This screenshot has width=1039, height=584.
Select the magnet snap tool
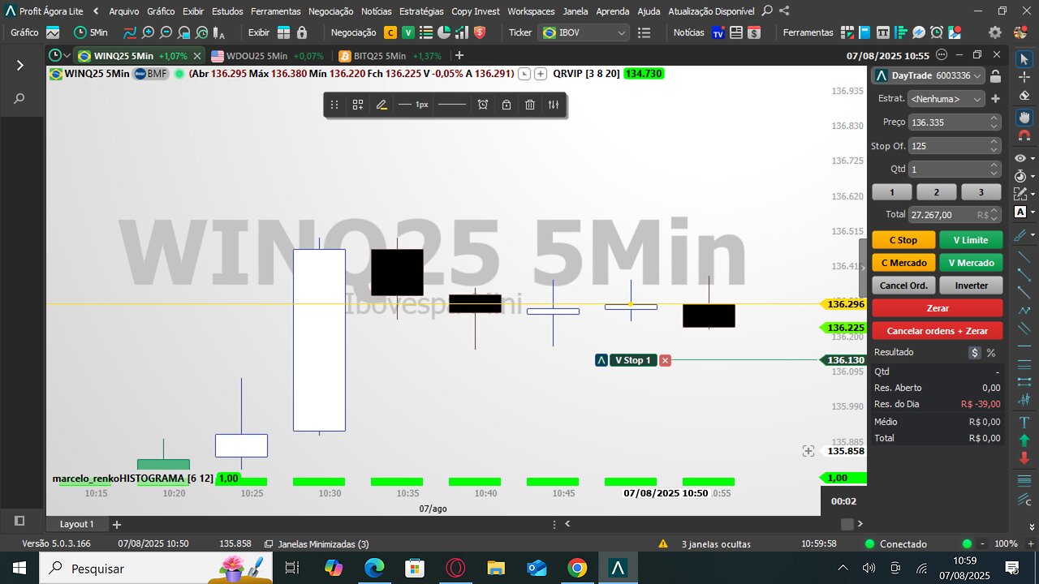(x=1024, y=135)
